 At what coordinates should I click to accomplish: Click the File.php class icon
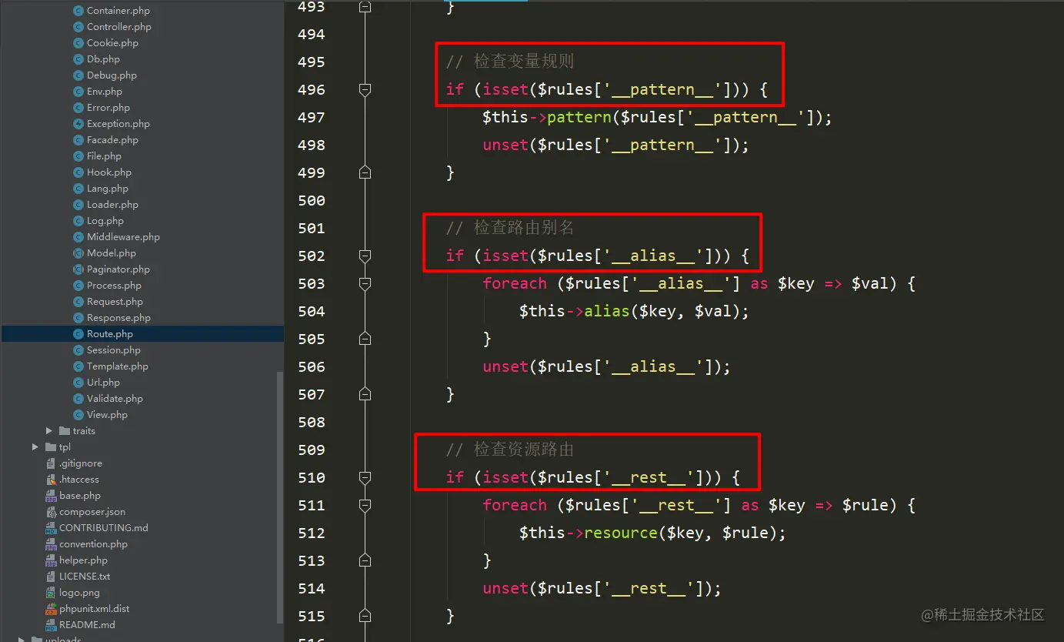pyautogui.click(x=78, y=156)
